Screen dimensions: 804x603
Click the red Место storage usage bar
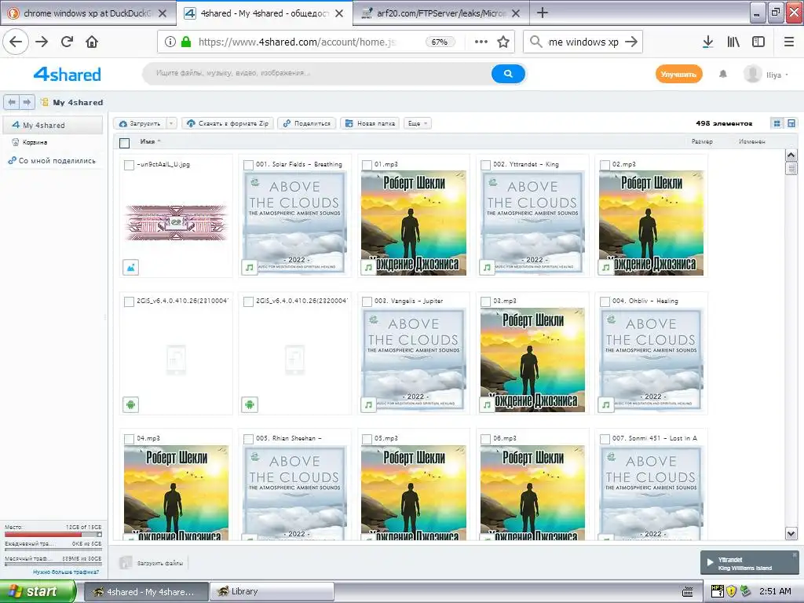53,534
